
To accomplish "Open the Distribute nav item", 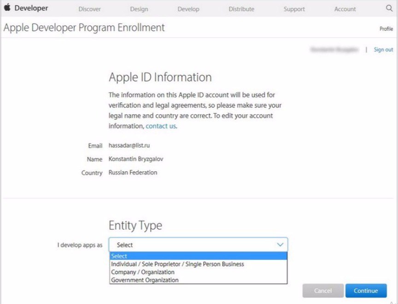I will pos(241,9).
